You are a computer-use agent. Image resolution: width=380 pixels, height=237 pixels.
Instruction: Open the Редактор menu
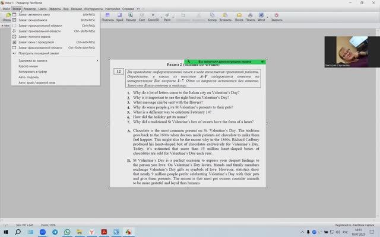coord(30,9)
